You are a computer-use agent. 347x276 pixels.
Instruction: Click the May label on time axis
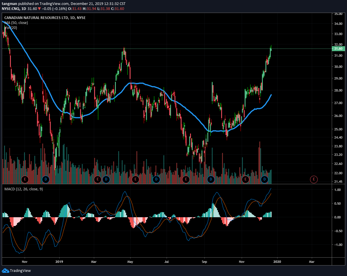click(130, 262)
